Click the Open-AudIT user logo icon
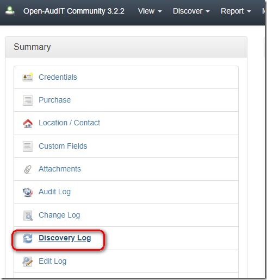 coord(10,10)
